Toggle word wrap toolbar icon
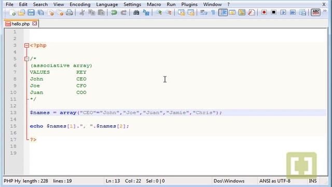The width and height of the screenshot is (332, 187). 203,12
